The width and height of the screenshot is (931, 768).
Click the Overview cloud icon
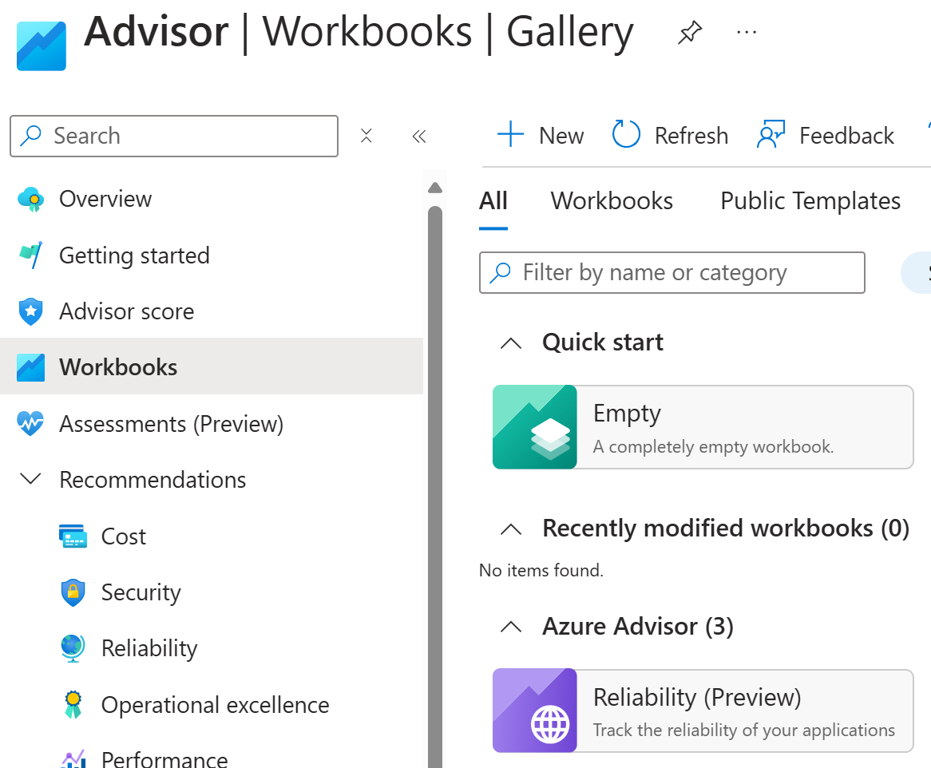(31, 200)
